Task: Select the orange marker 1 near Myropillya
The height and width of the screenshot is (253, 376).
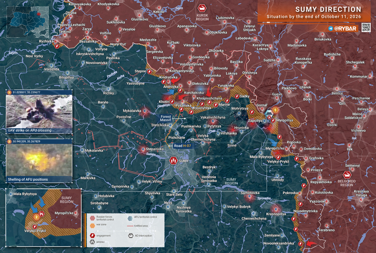Action: click(275, 110)
